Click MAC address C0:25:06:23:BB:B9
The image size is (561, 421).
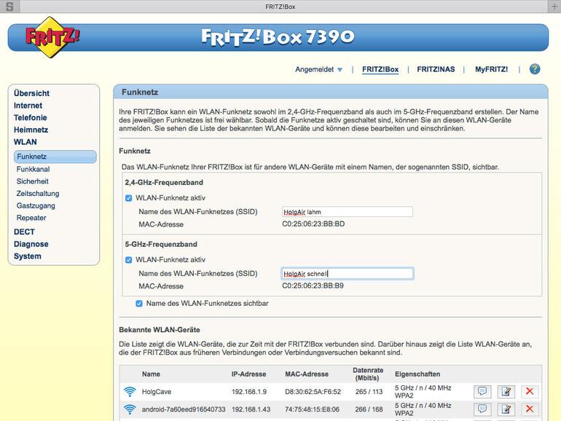(313, 286)
